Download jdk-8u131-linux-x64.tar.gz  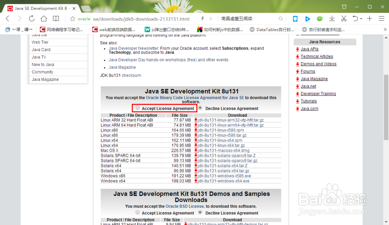(221, 145)
